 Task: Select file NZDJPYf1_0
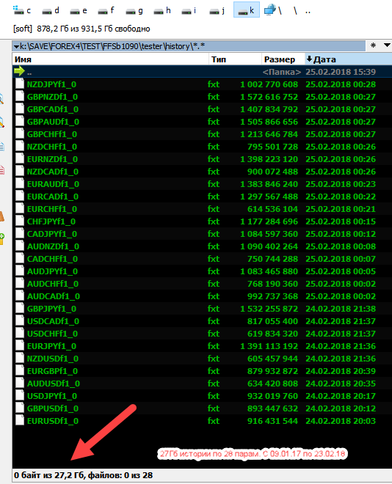coord(202,84)
